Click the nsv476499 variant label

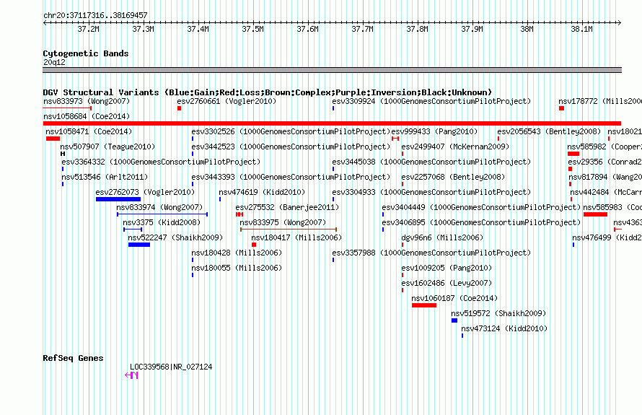[x=607, y=237]
